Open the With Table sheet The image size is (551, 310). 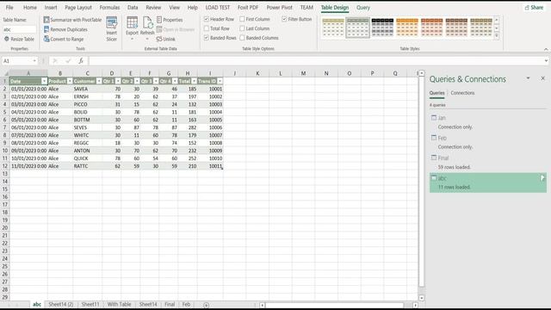119,304
